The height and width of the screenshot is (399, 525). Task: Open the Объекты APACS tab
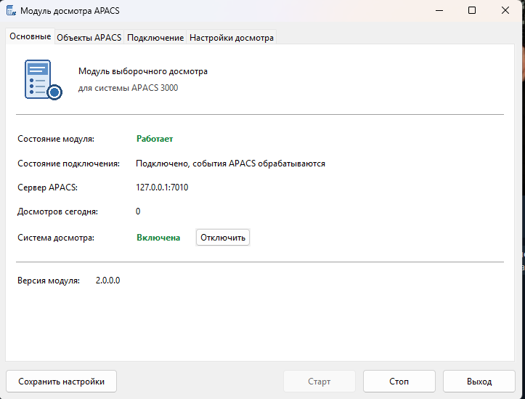[89, 38]
